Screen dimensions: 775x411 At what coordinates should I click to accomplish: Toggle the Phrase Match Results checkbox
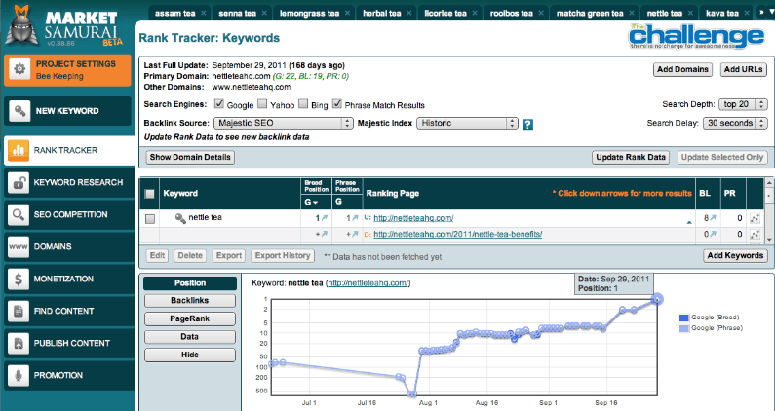[x=337, y=104]
